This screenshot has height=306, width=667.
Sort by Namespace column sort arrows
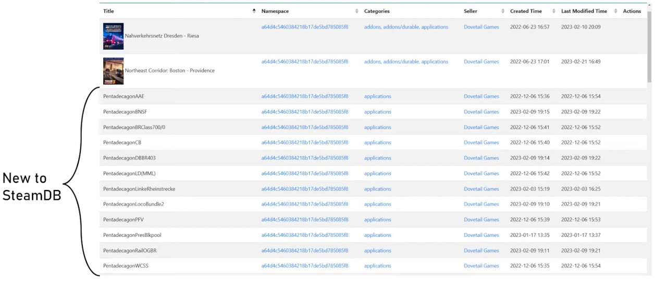coord(356,11)
